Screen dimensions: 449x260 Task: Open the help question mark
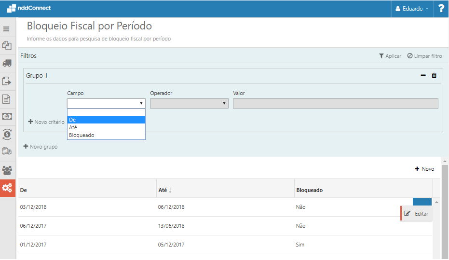tap(441, 9)
